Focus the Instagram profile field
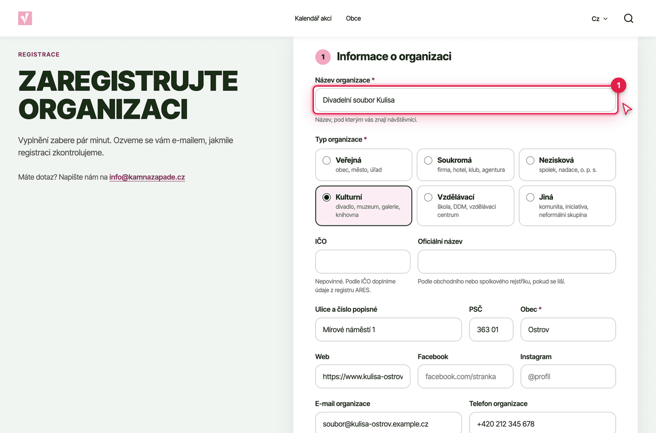The height and width of the screenshot is (433, 656). pos(568,376)
